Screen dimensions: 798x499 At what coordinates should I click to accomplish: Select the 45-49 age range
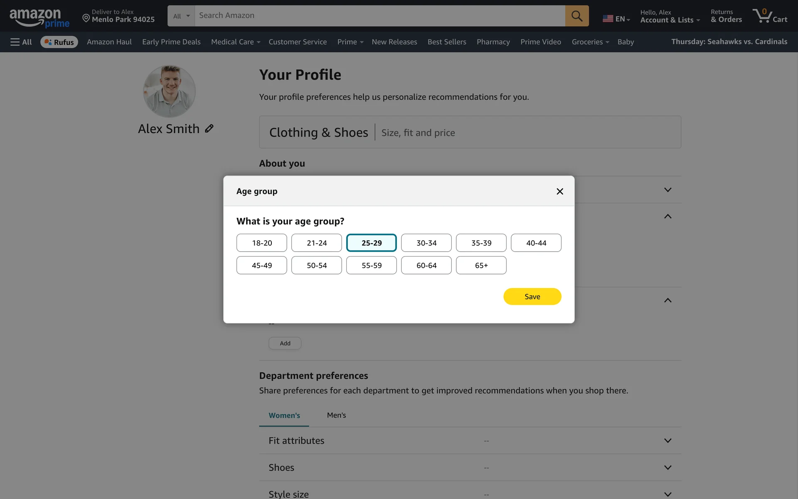pos(261,265)
